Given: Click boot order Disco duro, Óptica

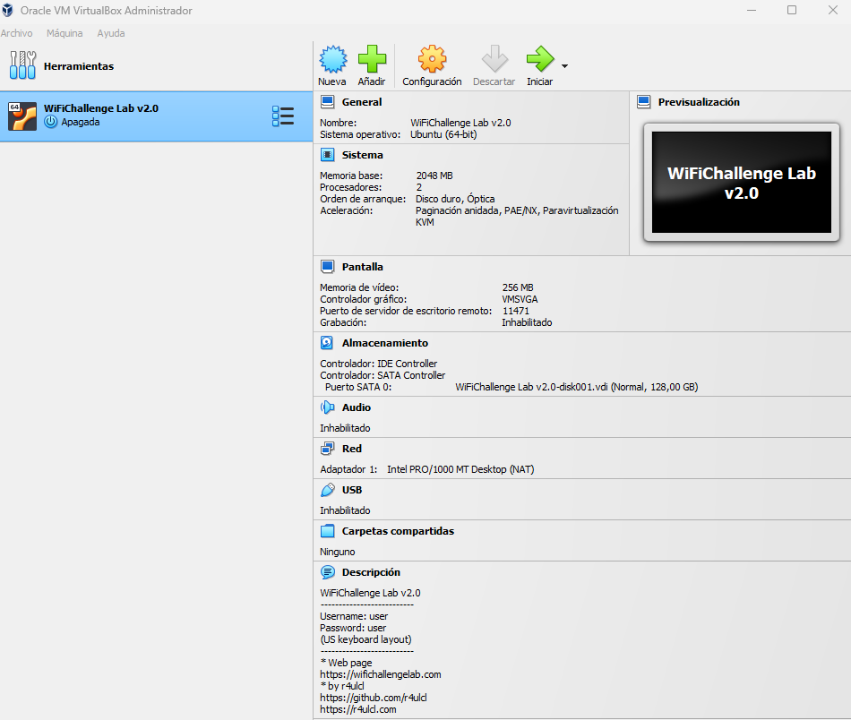Looking at the screenshot, I should pos(455,199).
